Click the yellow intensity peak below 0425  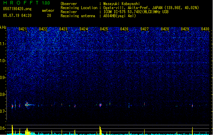pos(100,130)
